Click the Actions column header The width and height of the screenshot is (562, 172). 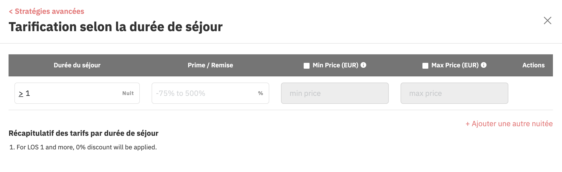pos(533,65)
